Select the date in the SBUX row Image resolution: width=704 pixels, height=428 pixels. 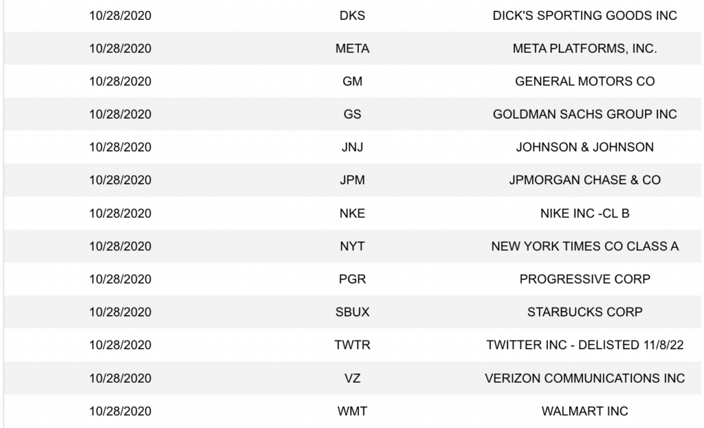click(x=120, y=313)
